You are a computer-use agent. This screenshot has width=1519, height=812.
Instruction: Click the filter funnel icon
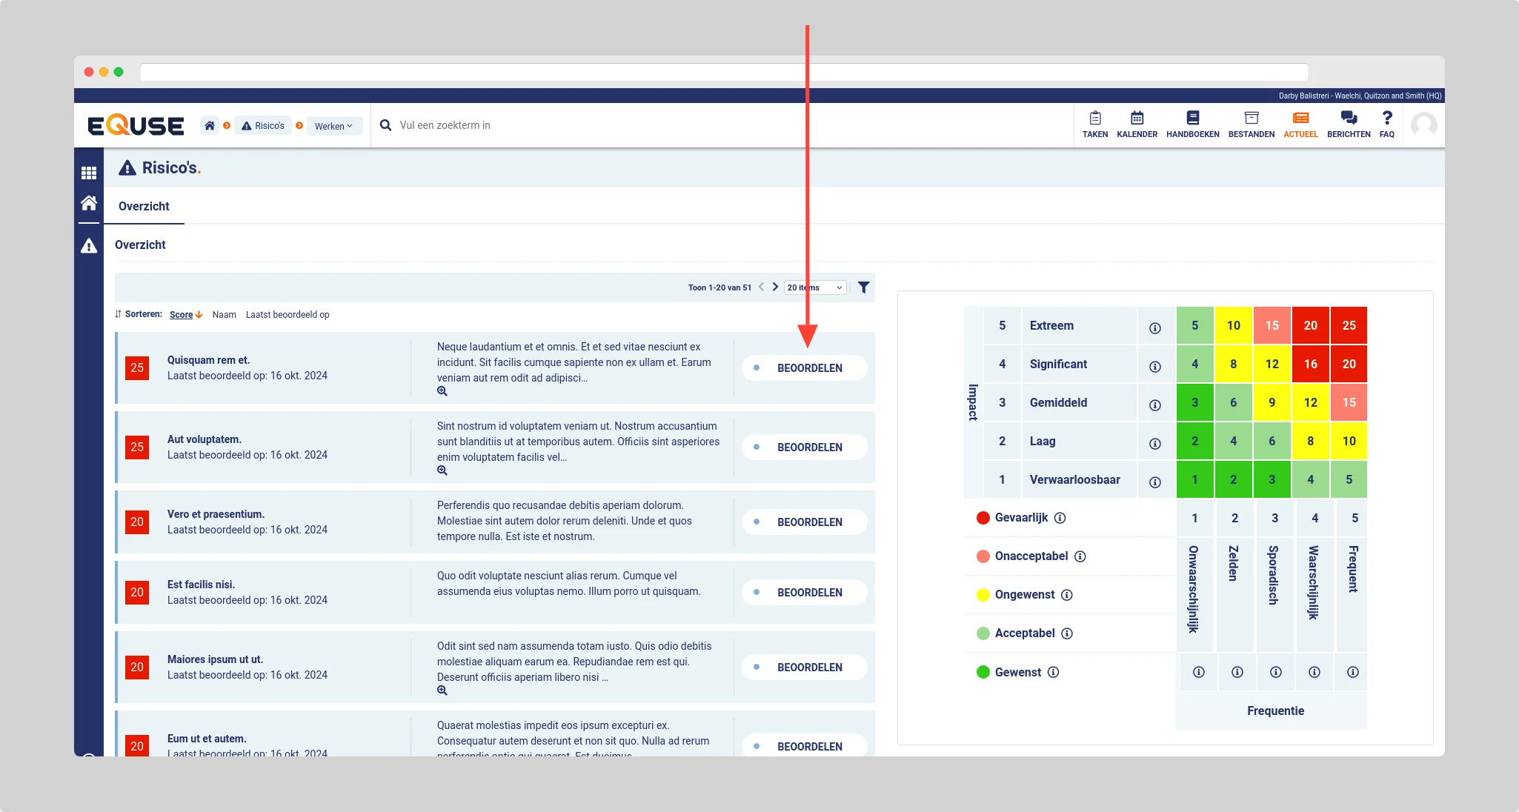click(863, 287)
